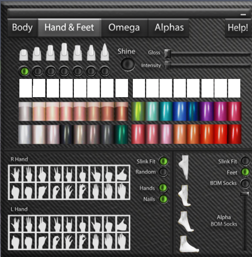
Task: Select the longest square nail shape icon
Action: (64, 52)
